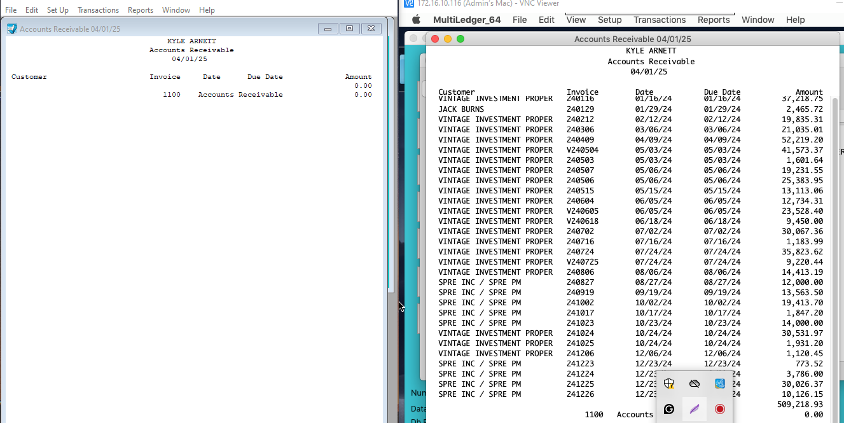Open the OneDrive cloud tray icon
This screenshot has width=844, height=423.
[695, 384]
